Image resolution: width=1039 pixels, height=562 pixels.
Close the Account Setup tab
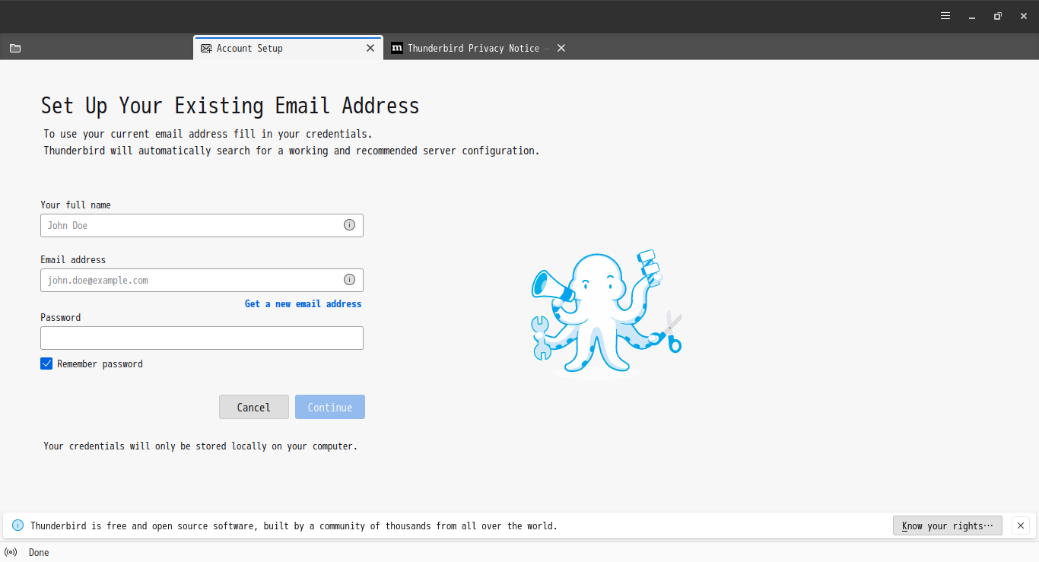370,48
